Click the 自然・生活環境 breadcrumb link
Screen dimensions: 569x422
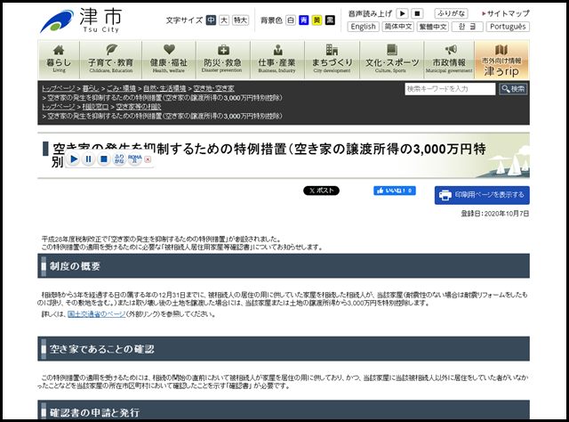(164, 88)
